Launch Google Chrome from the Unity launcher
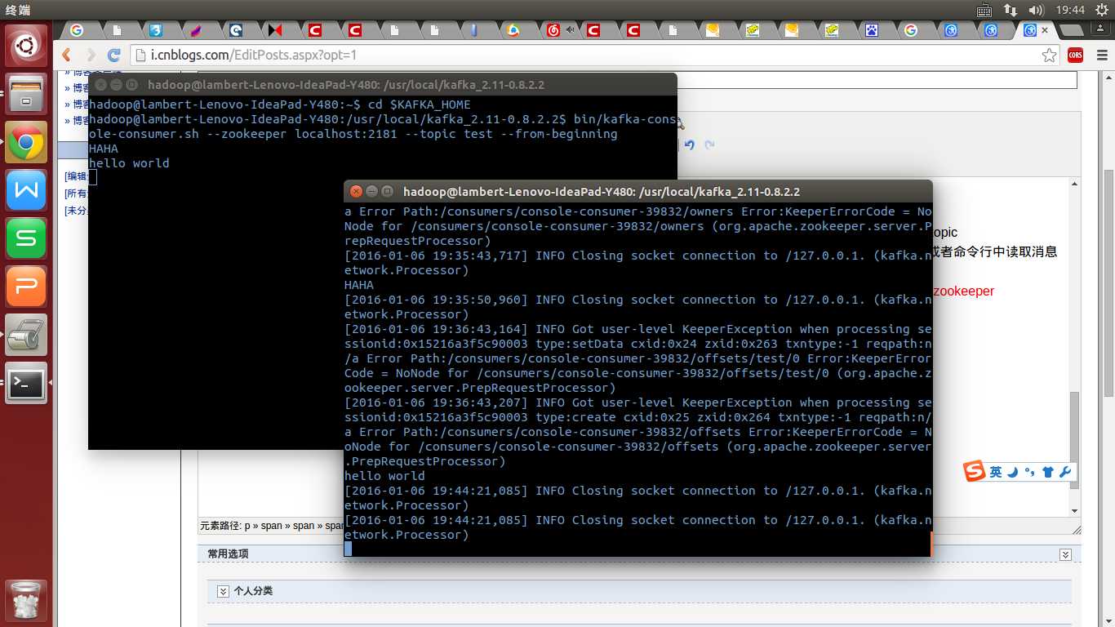1115x627 pixels. [x=26, y=143]
